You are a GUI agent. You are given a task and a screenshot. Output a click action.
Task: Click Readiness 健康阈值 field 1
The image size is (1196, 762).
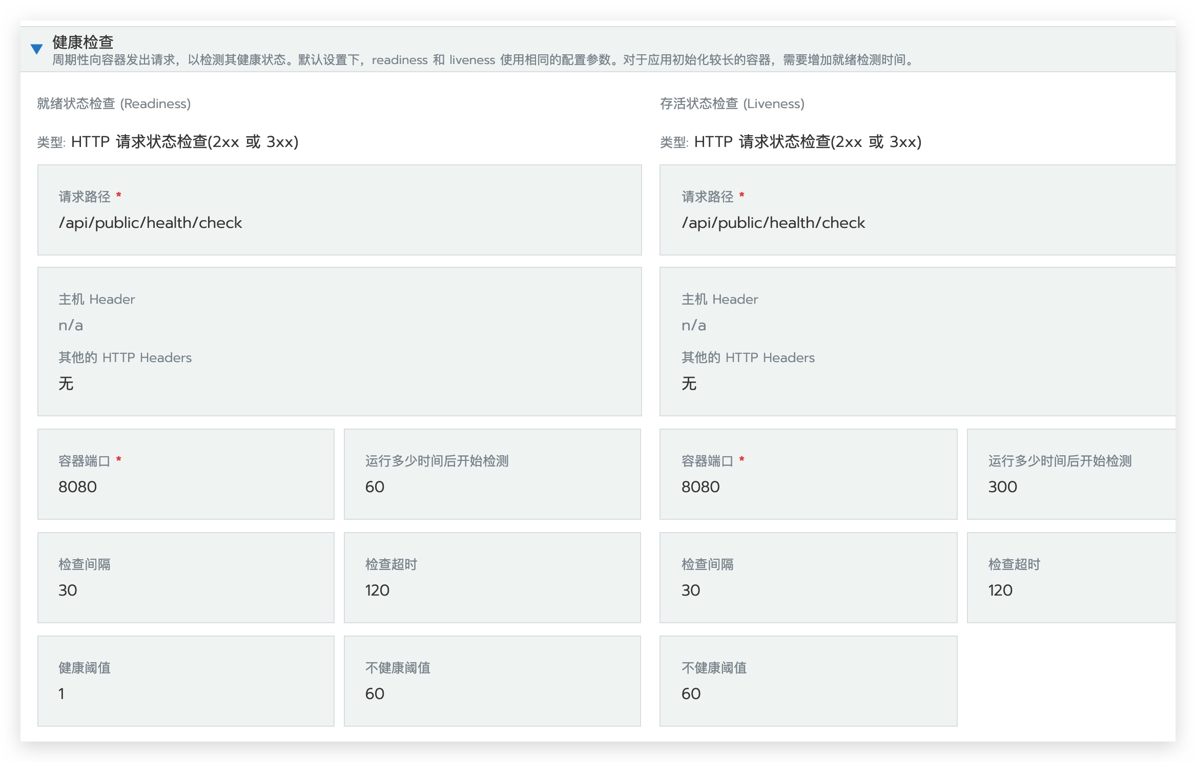61,693
